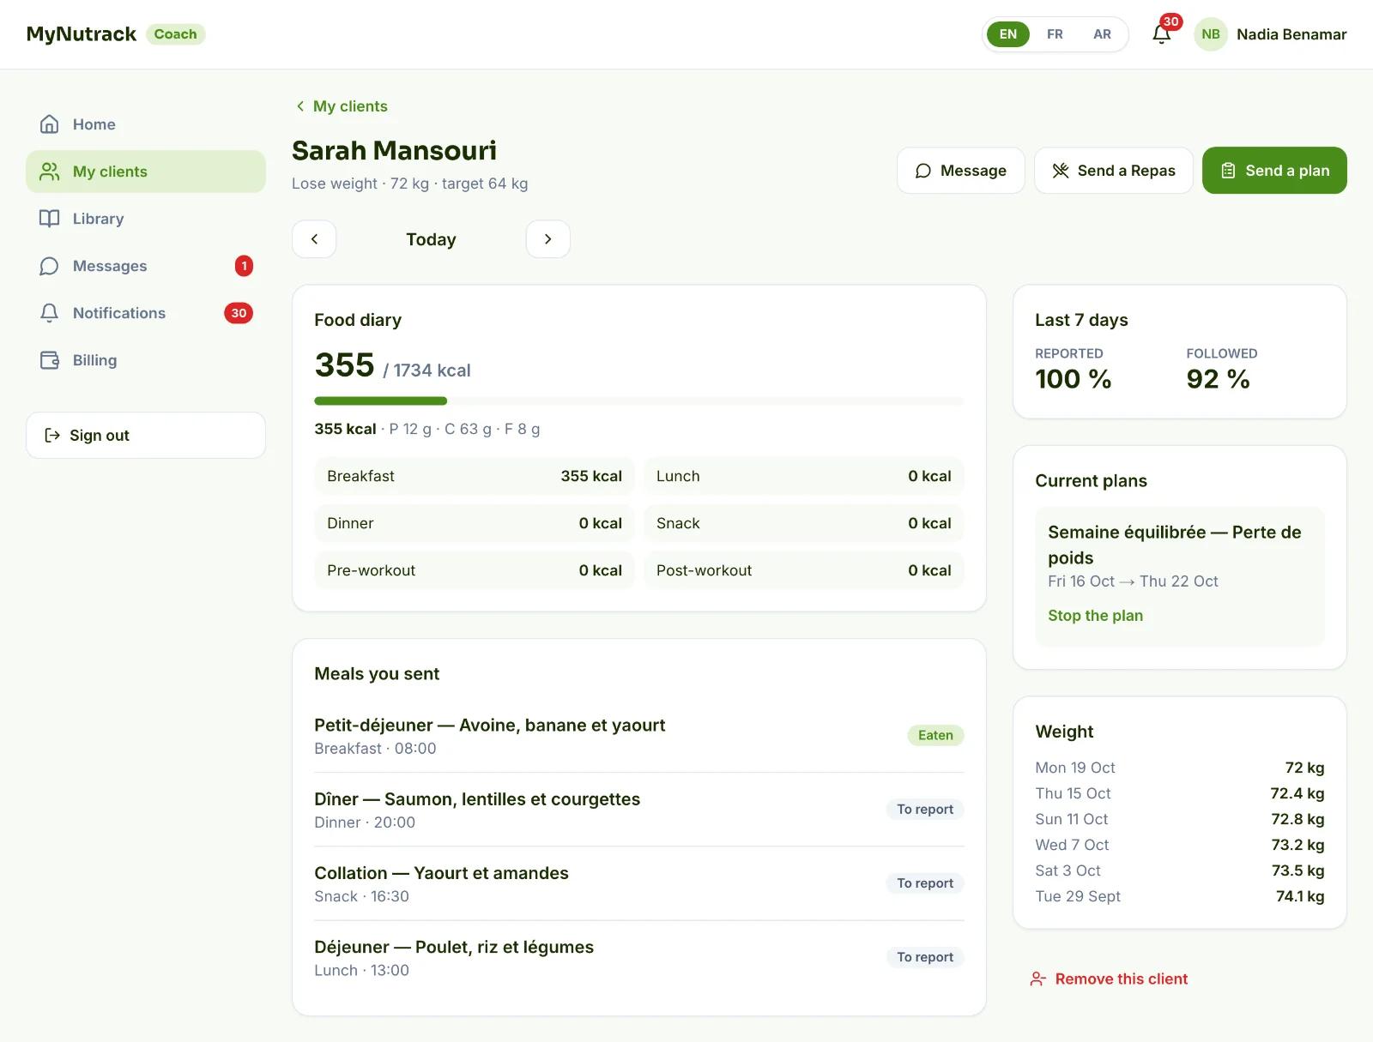Click the Today date label
1373x1042 pixels.
431,239
